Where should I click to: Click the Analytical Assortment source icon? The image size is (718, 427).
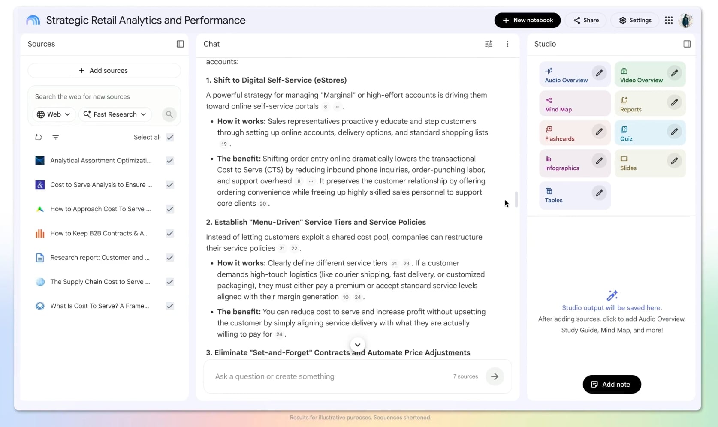tap(40, 161)
